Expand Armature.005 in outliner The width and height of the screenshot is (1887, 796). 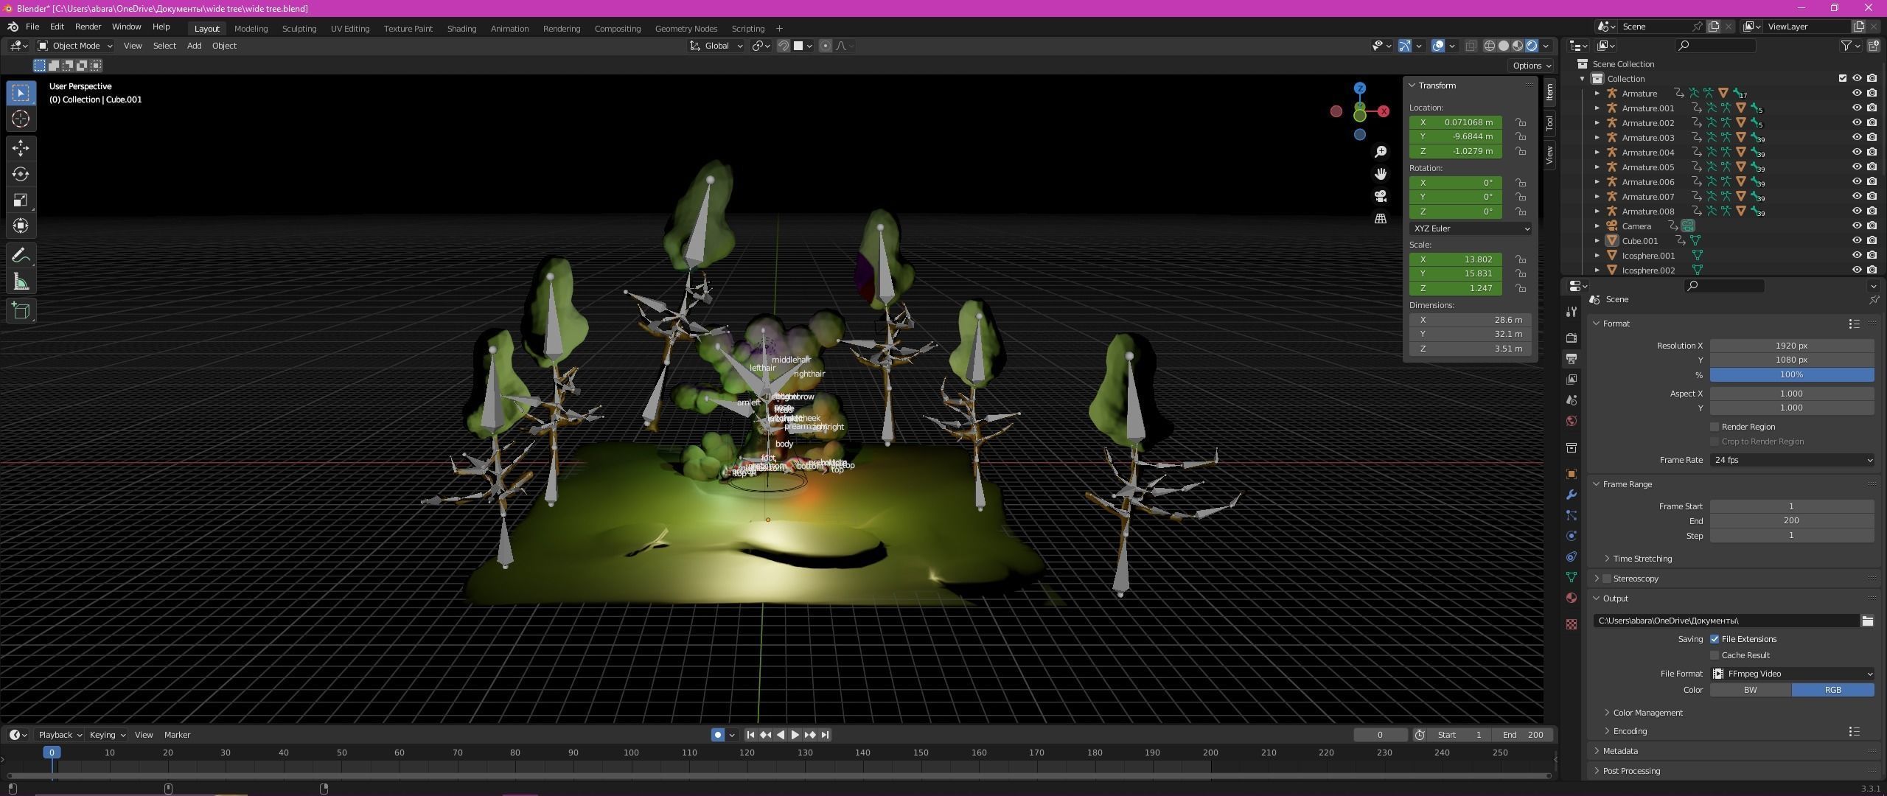(x=1597, y=167)
